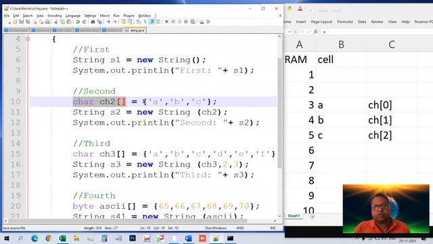Switch to Excel Insert ribbon tab
The image size is (433, 244).
300,22
